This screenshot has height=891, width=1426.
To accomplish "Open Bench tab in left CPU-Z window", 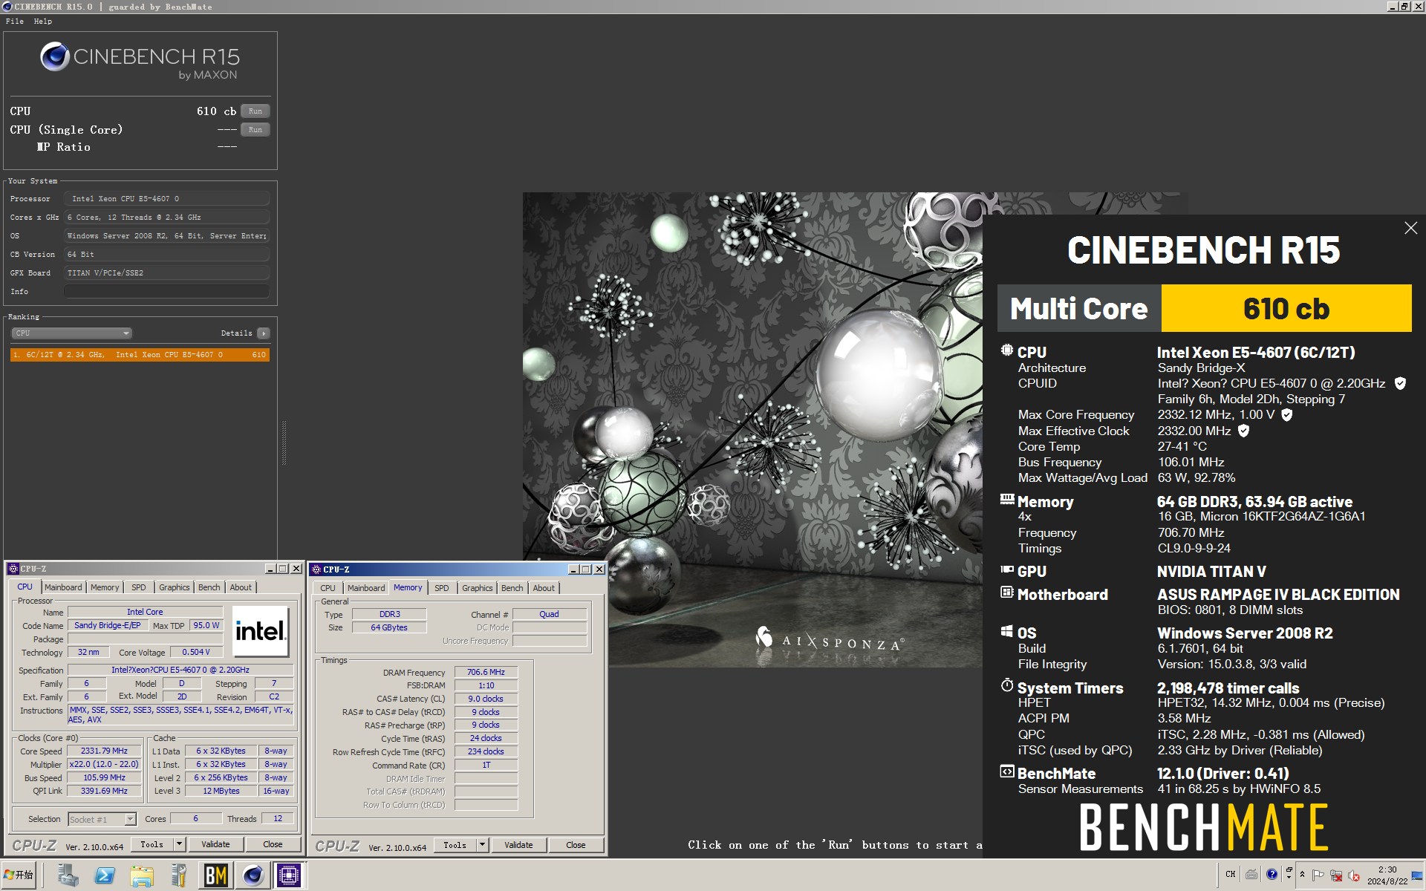I will (209, 587).
